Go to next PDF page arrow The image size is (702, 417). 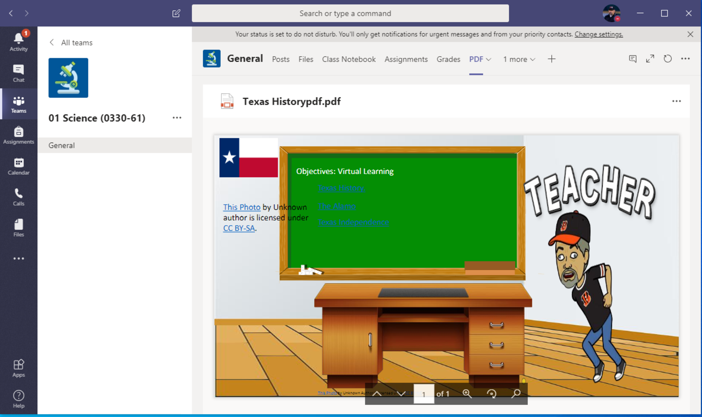(401, 393)
